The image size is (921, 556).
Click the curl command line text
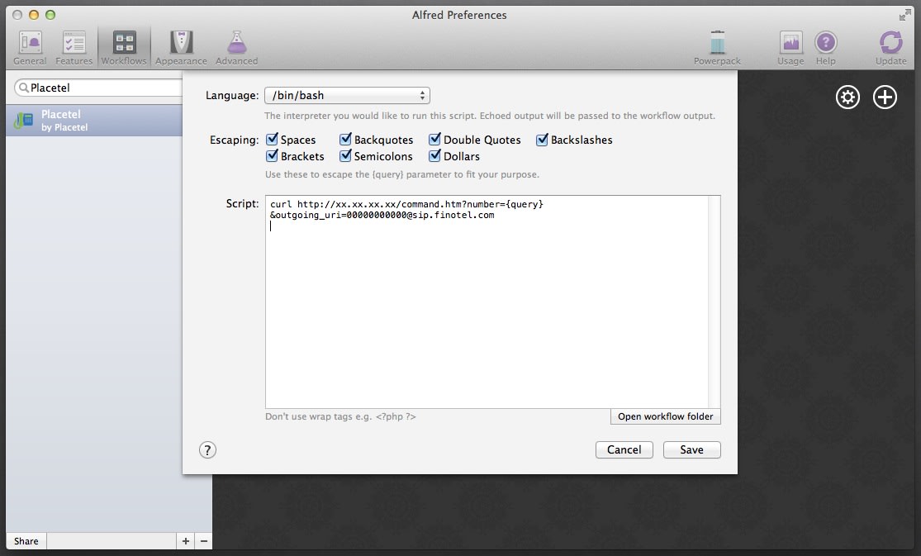click(x=406, y=204)
